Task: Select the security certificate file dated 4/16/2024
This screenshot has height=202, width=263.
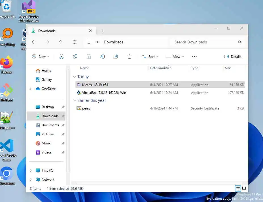Action: click(x=160, y=108)
